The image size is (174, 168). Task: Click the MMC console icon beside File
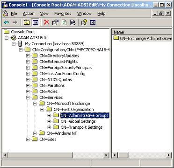[6, 14]
